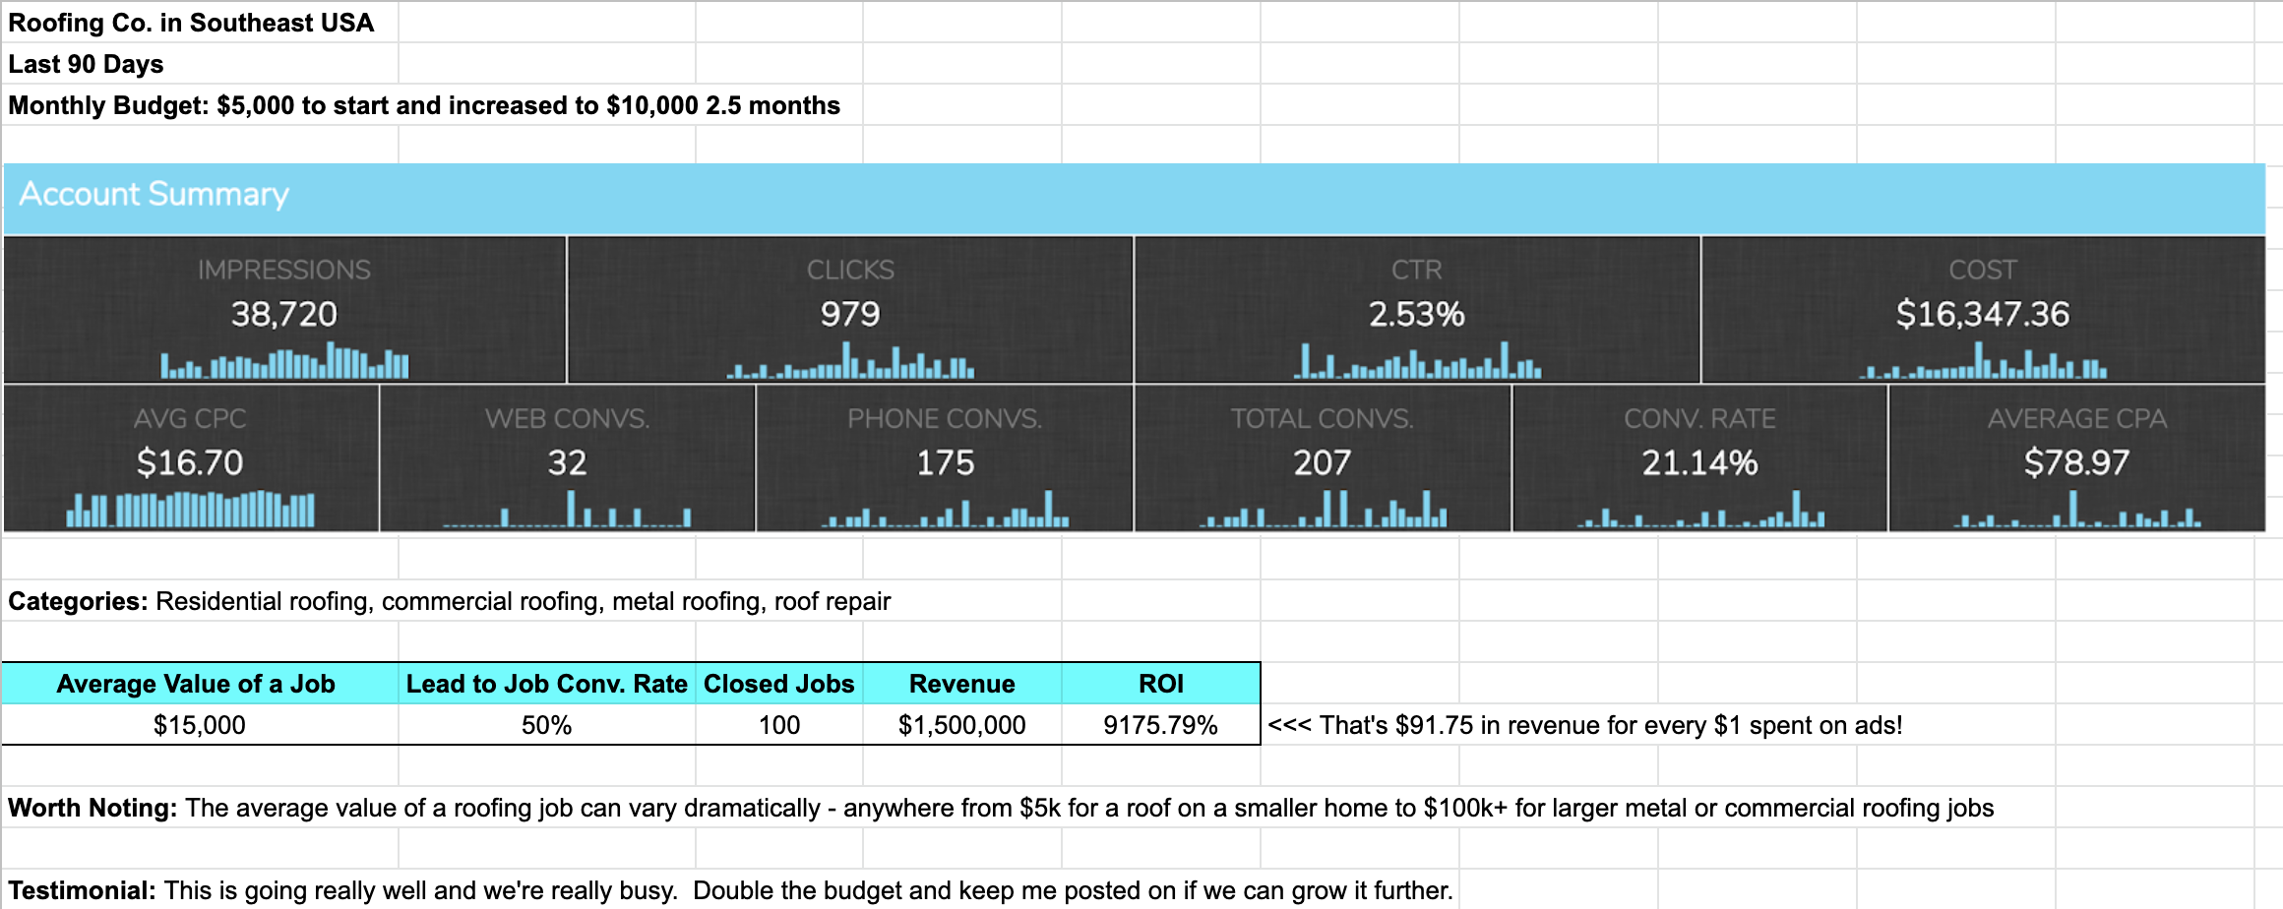2283x909 pixels.
Task: Click the Clicks sparkline chart
Action: [x=850, y=362]
